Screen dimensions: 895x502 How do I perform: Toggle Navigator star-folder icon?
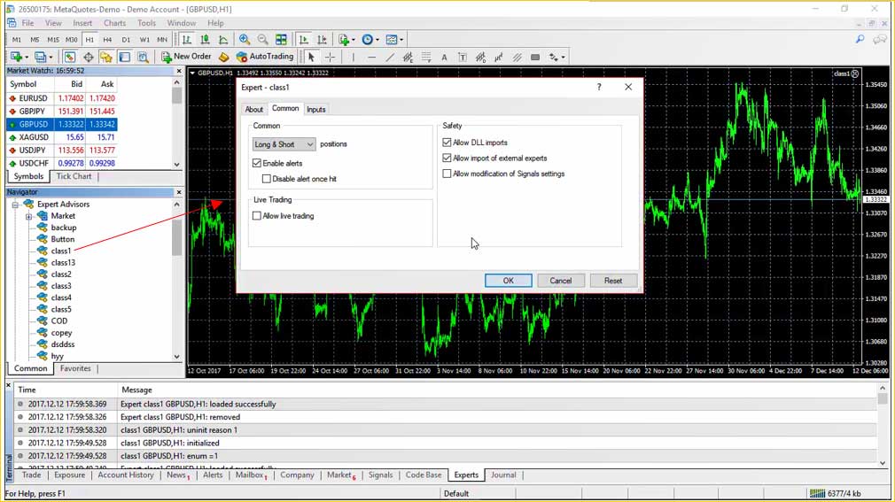click(106, 57)
